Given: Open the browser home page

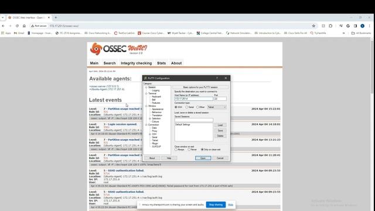Looking at the screenshot, I should tap(24, 26).
